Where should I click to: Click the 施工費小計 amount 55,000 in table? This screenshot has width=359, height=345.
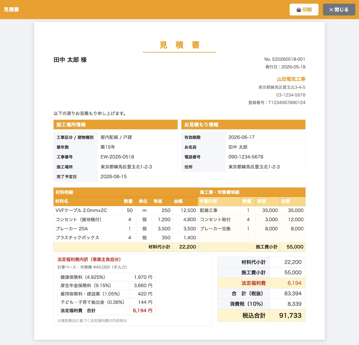pyautogui.click(x=295, y=247)
